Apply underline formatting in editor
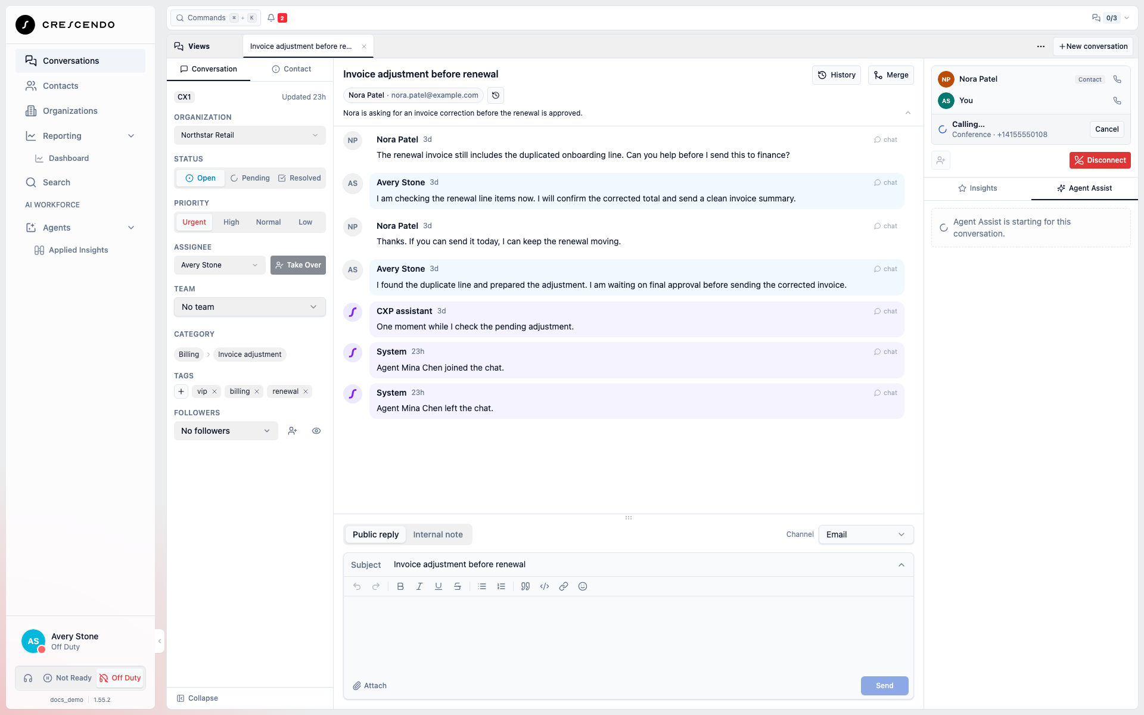Image resolution: width=1144 pixels, height=715 pixels. coord(439,586)
